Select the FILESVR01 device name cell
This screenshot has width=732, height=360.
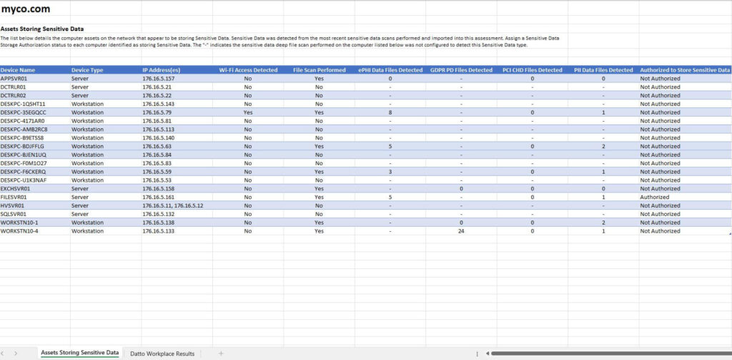[x=14, y=197]
